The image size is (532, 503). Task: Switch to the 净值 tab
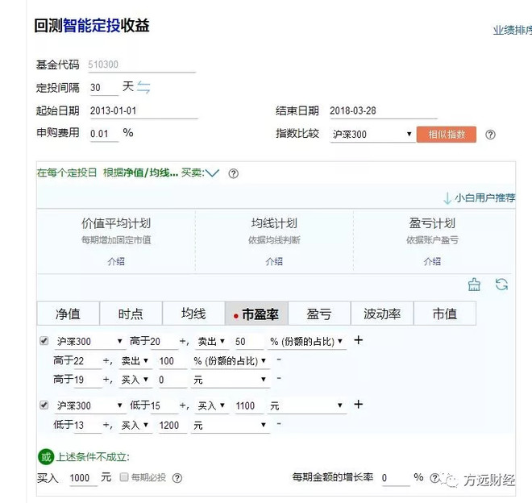[x=68, y=314]
